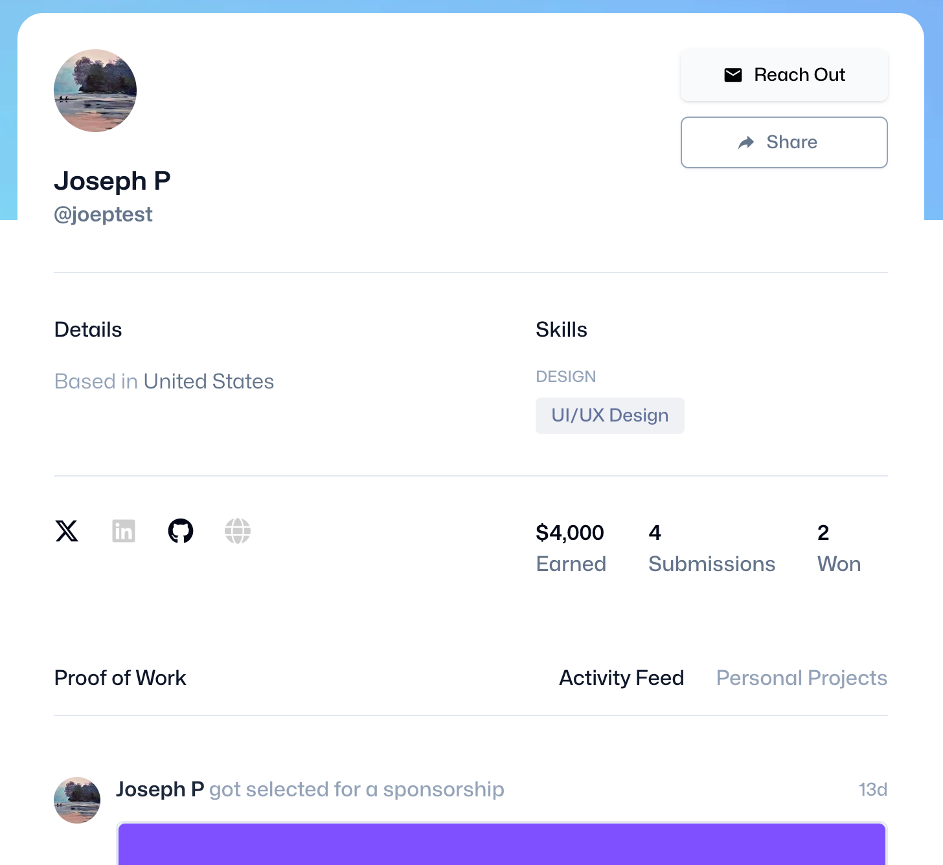Click the 4 Submissions stat
This screenshot has height=865, width=943.
click(x=712, y=548)
